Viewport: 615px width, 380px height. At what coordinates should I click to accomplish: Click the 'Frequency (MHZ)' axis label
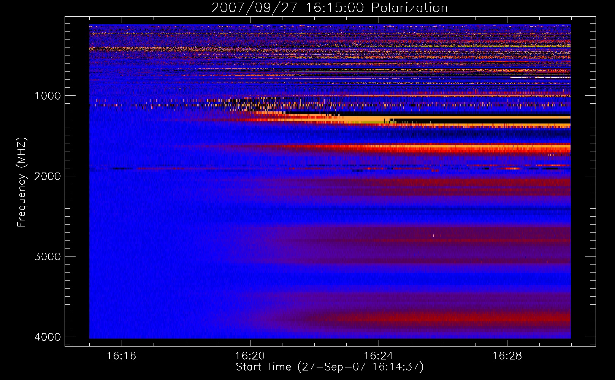click(x=22, y=182)
